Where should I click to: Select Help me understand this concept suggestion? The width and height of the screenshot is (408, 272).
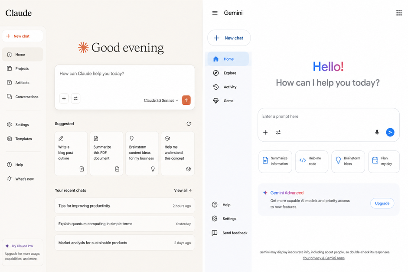[178, 153]
